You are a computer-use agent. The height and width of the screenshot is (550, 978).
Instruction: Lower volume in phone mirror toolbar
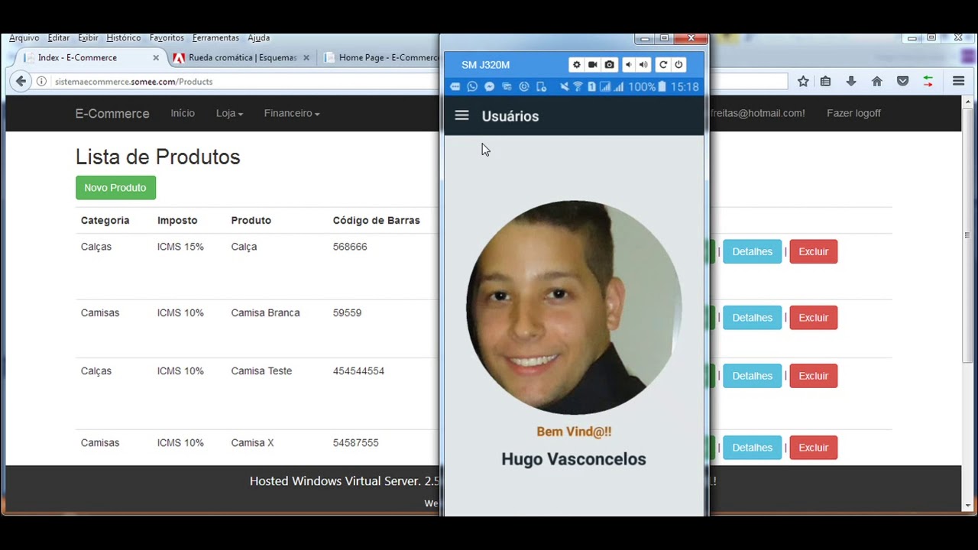tap(628, 65)
